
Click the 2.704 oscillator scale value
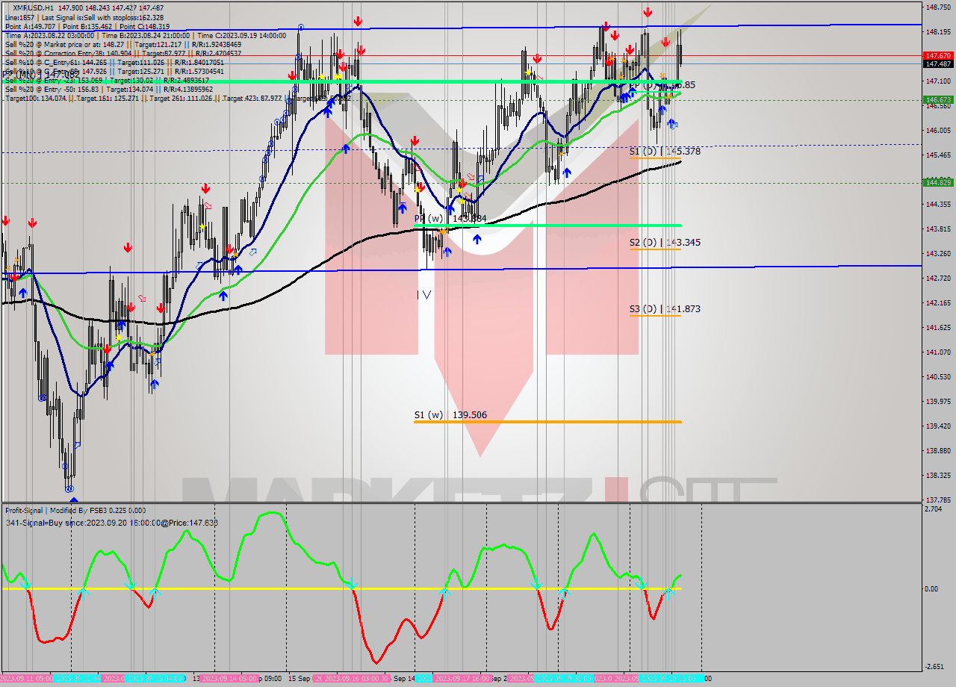(933, 509)
